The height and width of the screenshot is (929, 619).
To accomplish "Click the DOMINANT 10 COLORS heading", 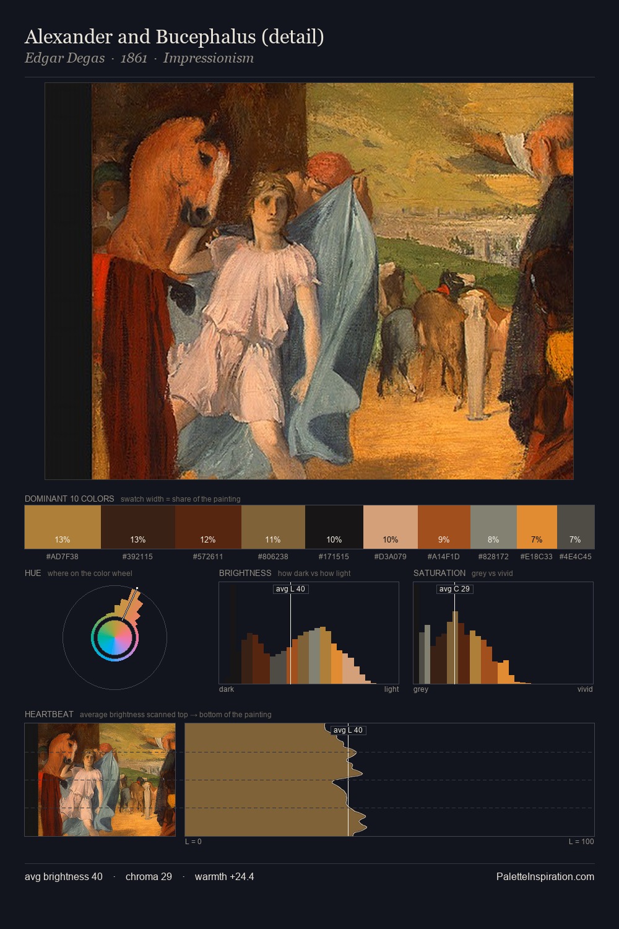I will tap(69, 499).
